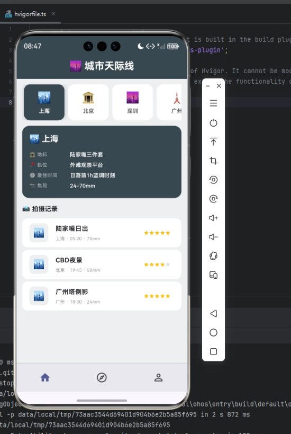Click the 日落前1h蓝调时刻 value

[x=93, y=175]
